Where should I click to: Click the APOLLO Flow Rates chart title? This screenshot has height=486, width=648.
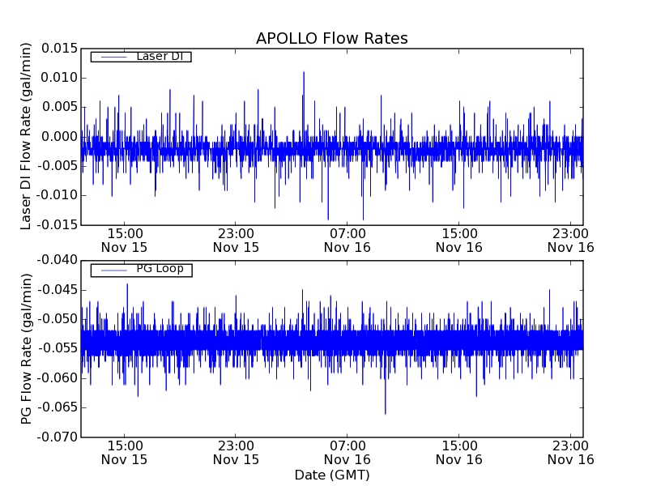[331, 38]
